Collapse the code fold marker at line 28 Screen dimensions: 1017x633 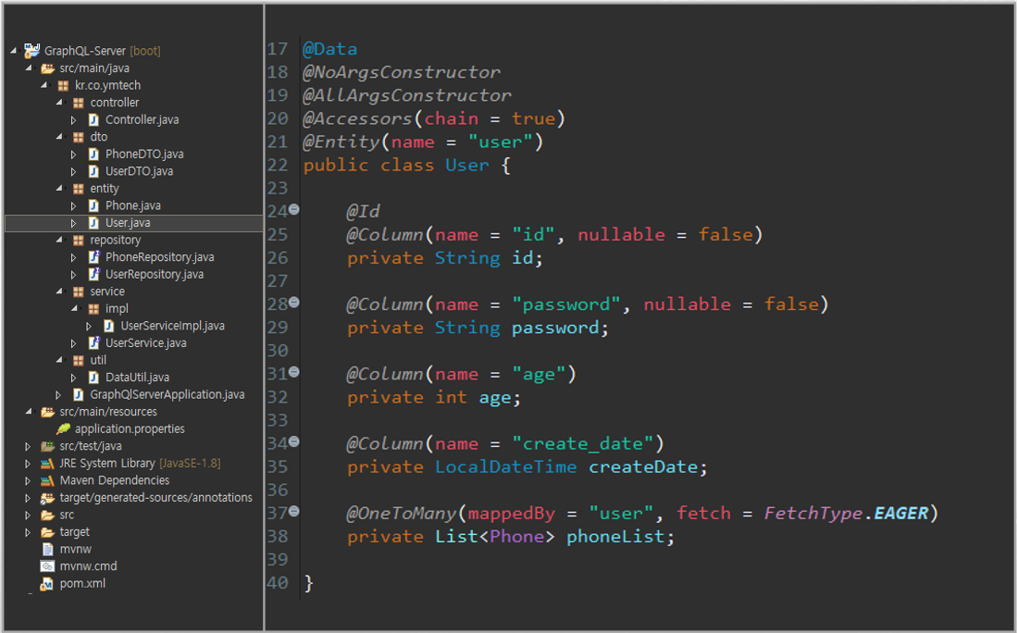(x=294, y=303)
